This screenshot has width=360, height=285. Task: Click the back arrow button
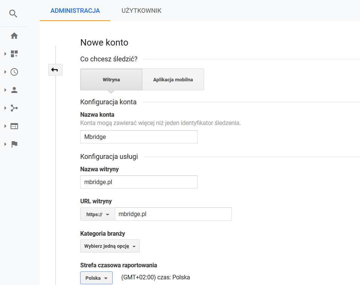55,70
